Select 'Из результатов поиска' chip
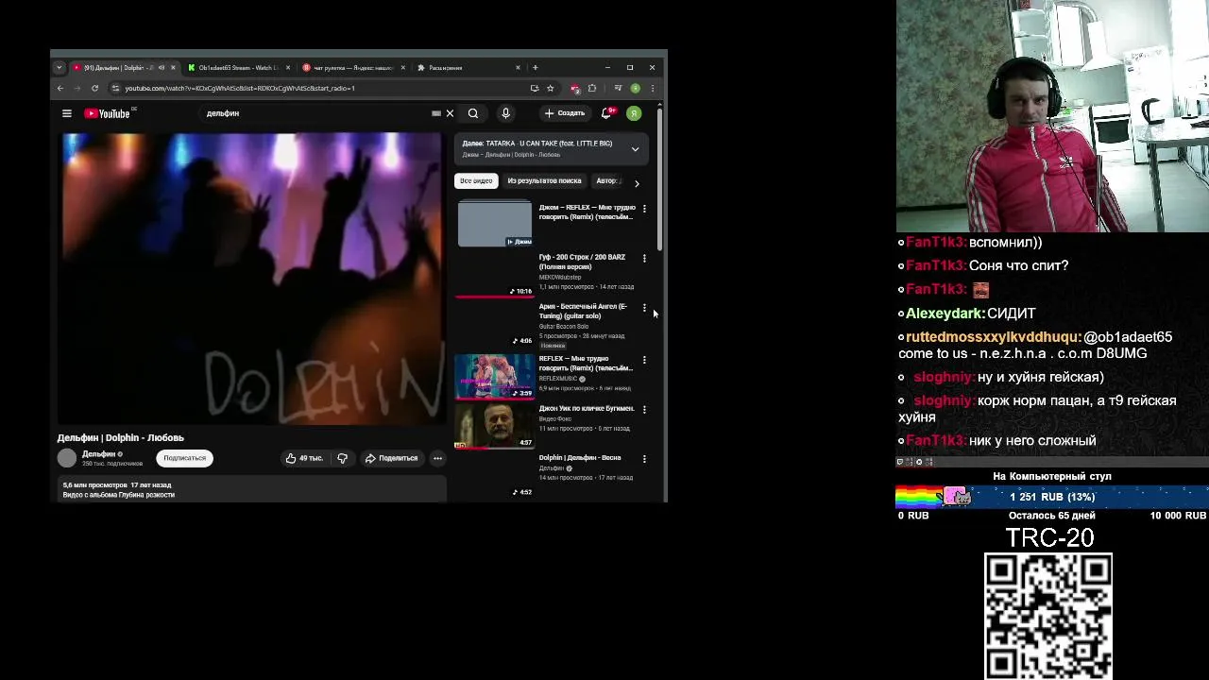The width and height of the screenshot is (1209, 680). click(544, 180)
